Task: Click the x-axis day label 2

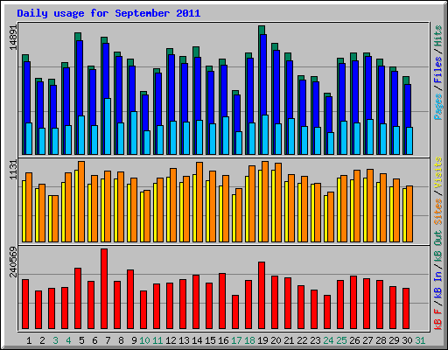Action: [42, 340]
